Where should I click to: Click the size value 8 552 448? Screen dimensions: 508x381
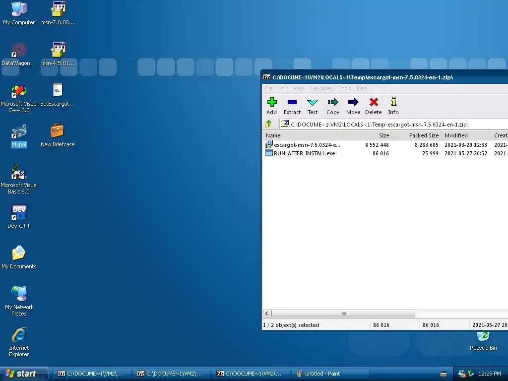(377, 145)
